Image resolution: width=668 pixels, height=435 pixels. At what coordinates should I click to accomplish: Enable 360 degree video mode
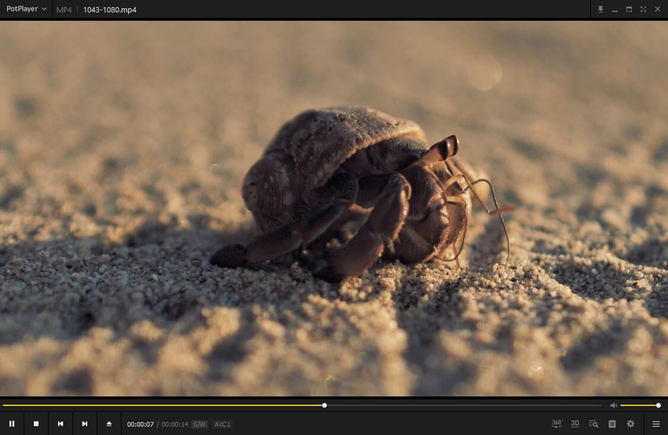tap(557, 424)
